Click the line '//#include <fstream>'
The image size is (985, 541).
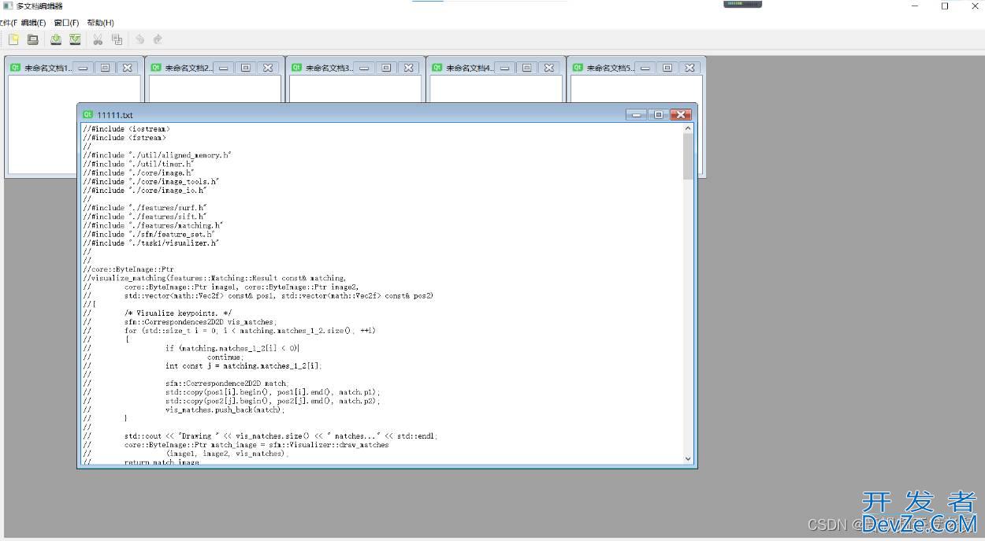125,137
